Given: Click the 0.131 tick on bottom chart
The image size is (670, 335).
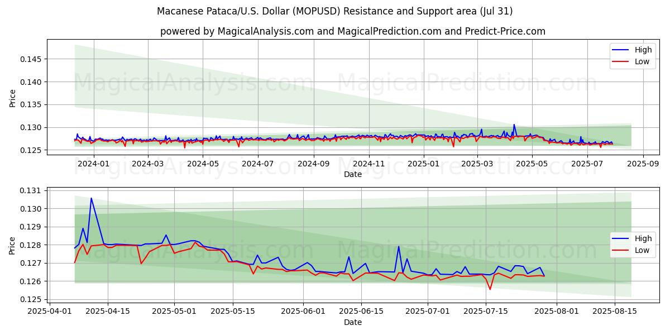Looking at the screenshot, I should click(31, 191).
